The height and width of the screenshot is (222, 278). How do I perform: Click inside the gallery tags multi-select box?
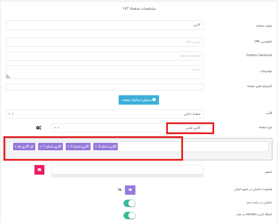[193, 147]
